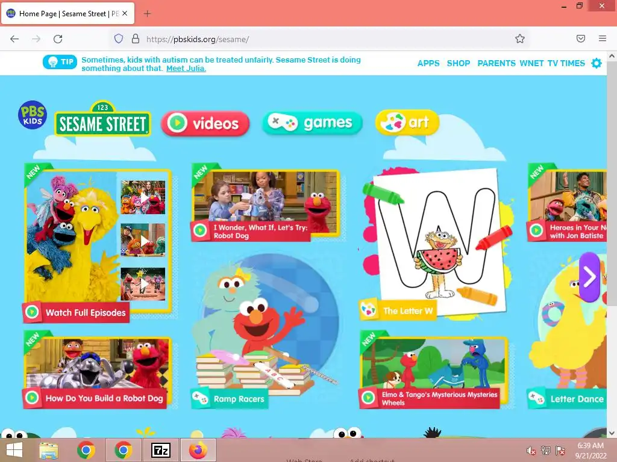Play I Wonder, What If, Let's Try: Robot Dog video
The image size is (617, 462).
pyautogui.click(x=266, y=202)
